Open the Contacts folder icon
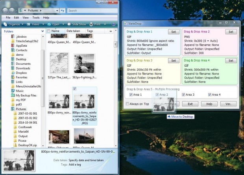 (x=13, y=50)
